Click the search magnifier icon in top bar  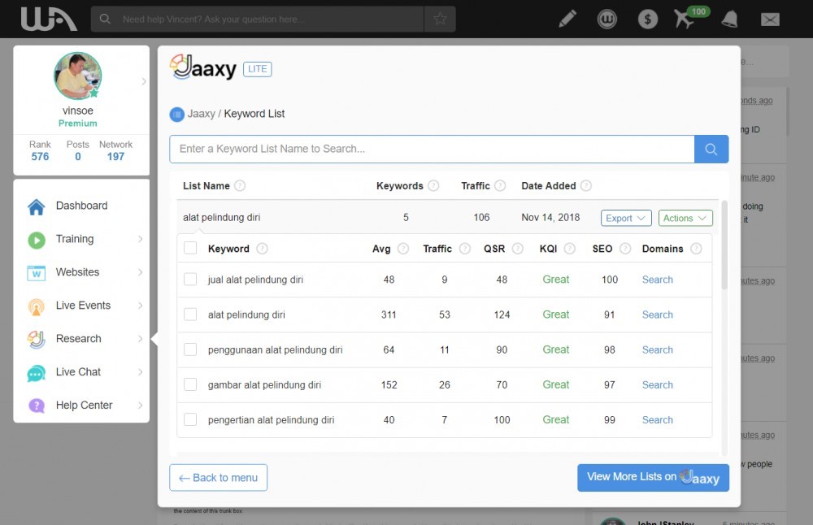tap(105, 20)
